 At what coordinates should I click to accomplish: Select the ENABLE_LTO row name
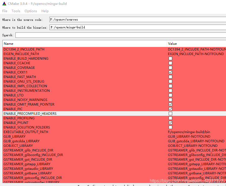tap(14, 95)
